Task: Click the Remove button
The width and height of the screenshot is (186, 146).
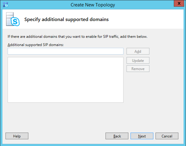Action: [x=138, y=69]
